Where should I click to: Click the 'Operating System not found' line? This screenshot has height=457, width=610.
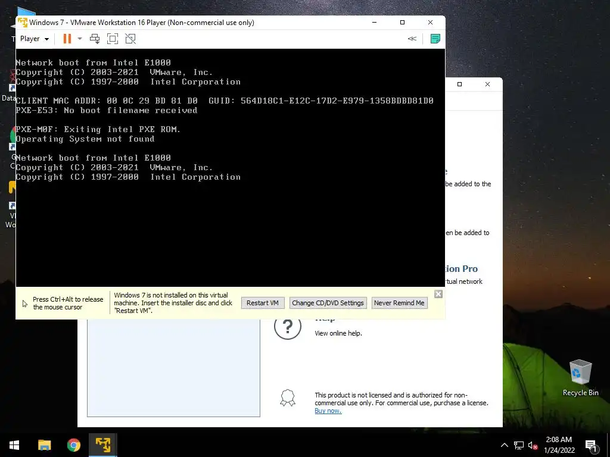[85, 139]
